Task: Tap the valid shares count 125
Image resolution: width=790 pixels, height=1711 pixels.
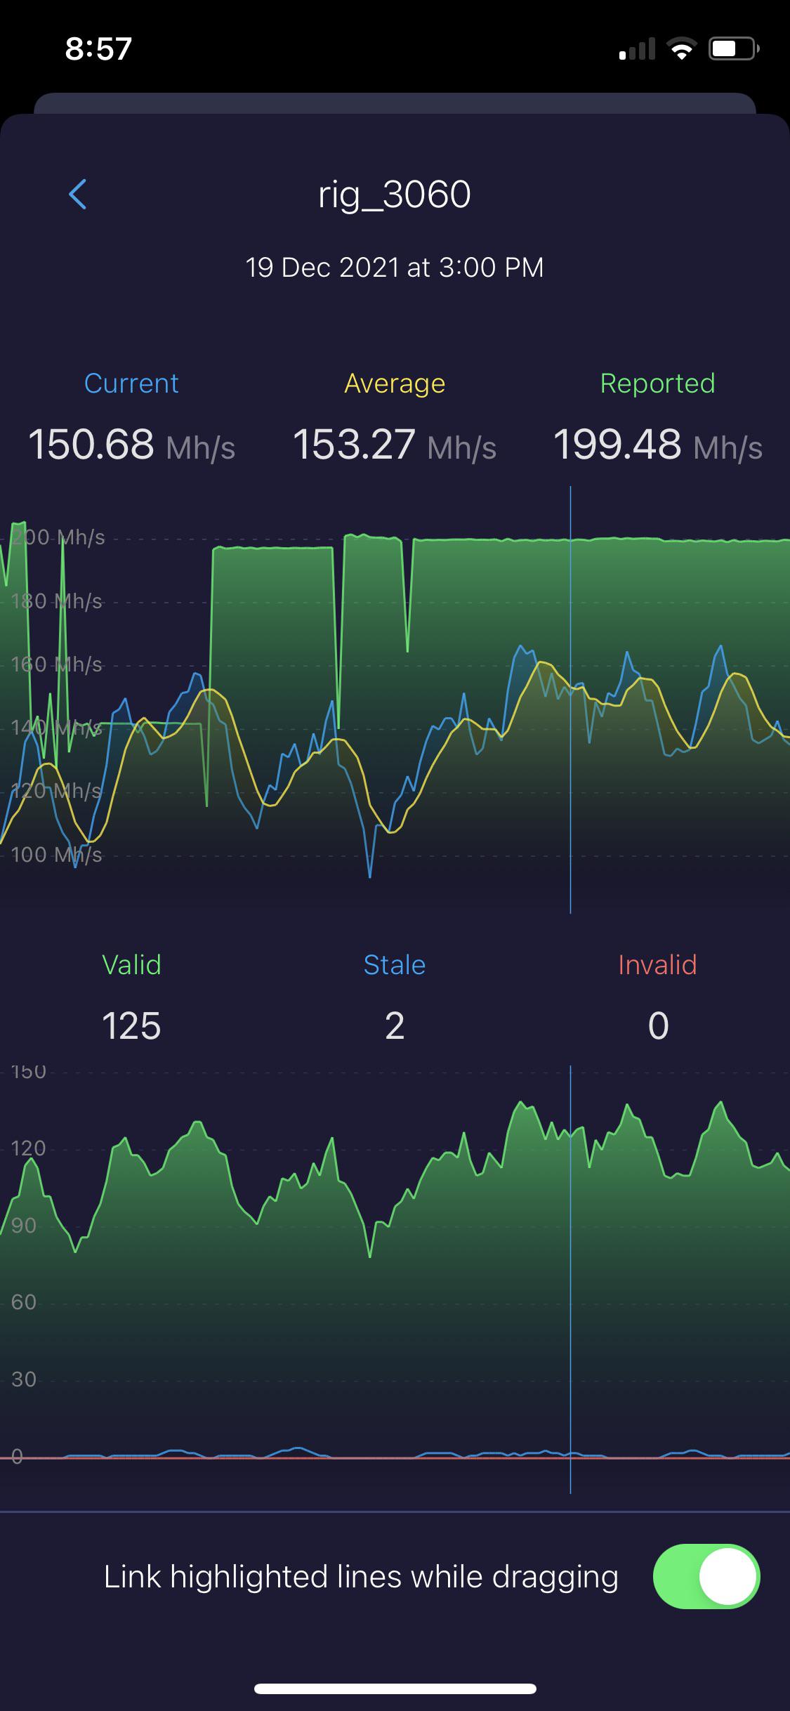Action: click(131, 1026)
